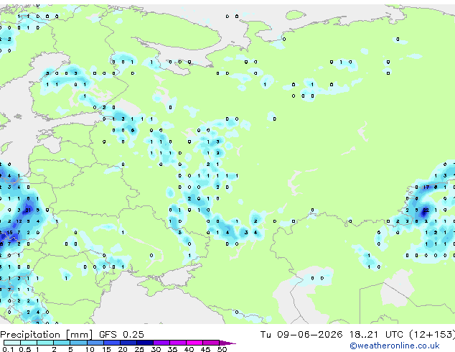The height and width of the screenshot is (352, 455).
Task: Click the 15 to 20 mm blue swatch
Action: 112,343
